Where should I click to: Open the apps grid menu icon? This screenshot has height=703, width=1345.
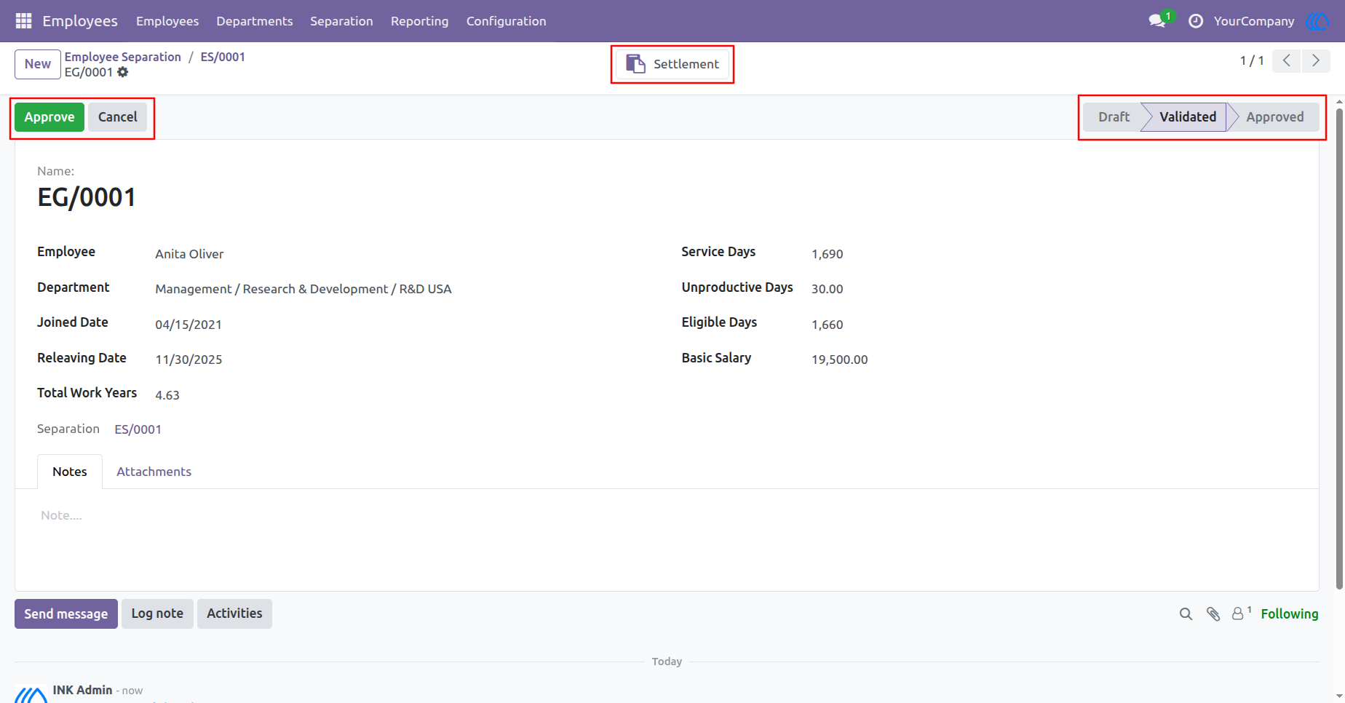[23, 21]
